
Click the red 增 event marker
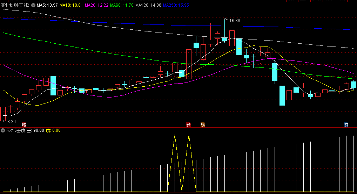[x=24, y=124]
